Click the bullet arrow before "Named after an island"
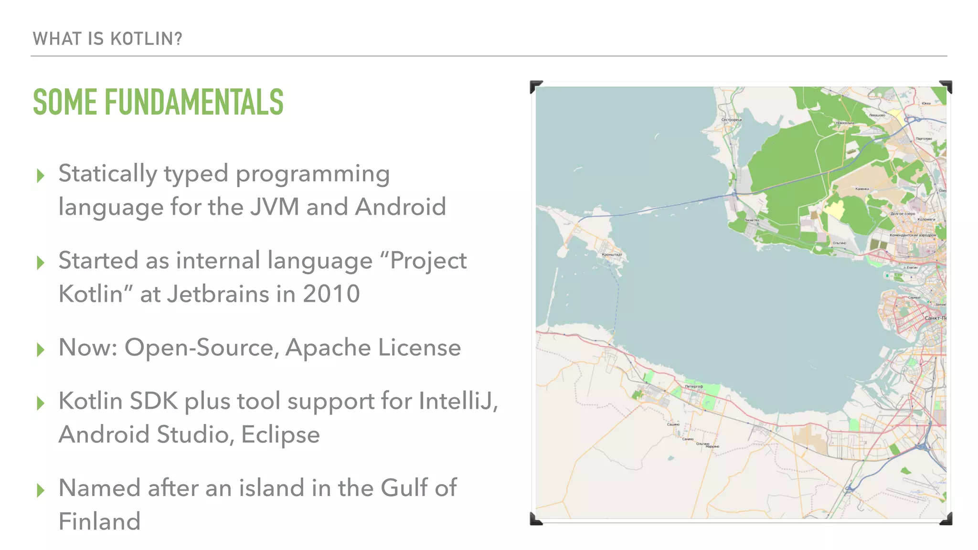This screenshot has width=978, height=550. [x=41, y=490]
